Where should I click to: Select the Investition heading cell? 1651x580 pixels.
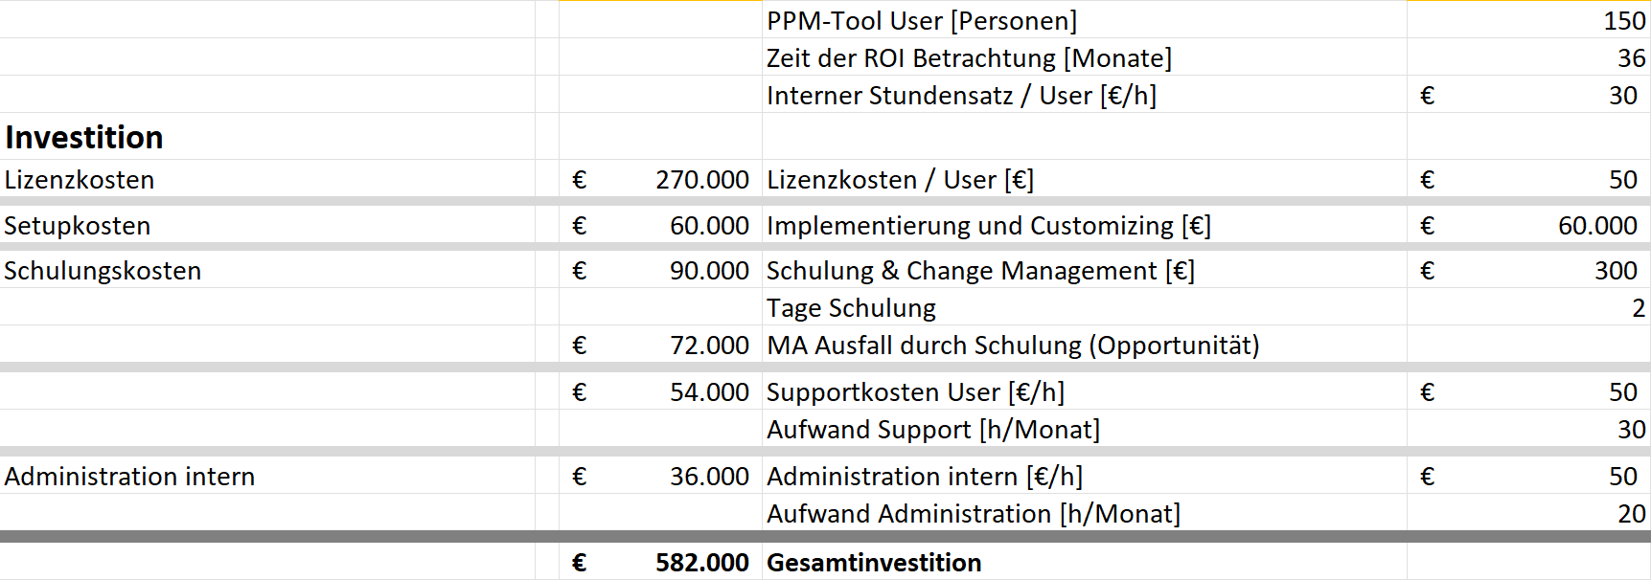pyautogui.click(x=84, y=138)
